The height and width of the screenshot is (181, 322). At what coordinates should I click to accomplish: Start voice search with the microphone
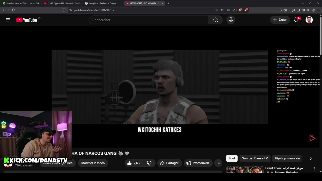[231, 20]
